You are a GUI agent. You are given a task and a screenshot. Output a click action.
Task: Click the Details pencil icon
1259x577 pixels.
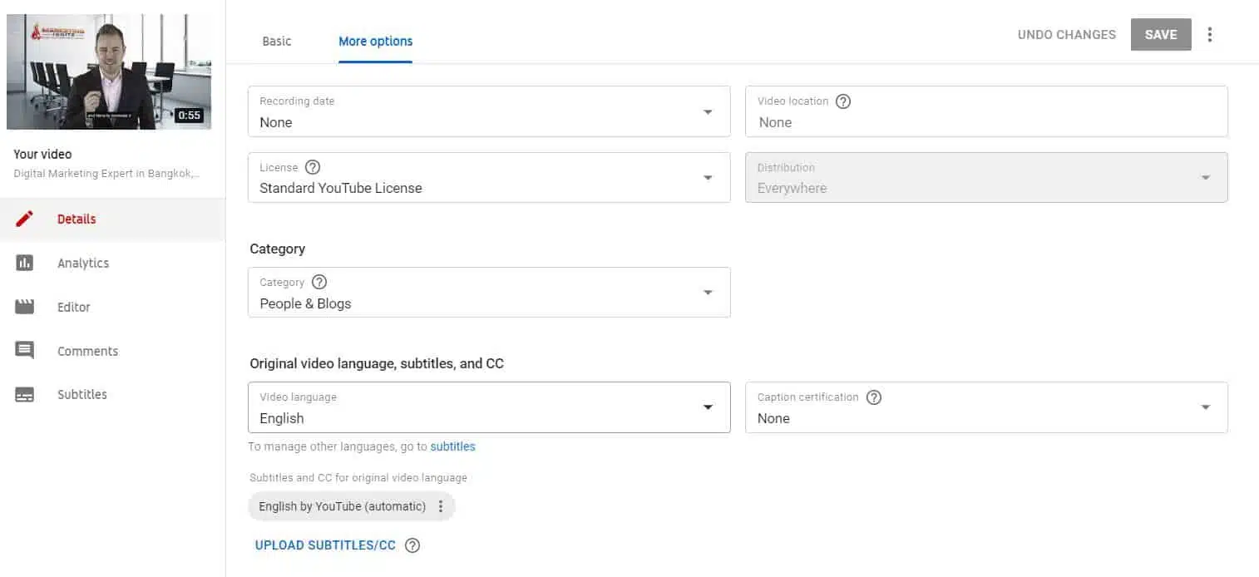25,219
